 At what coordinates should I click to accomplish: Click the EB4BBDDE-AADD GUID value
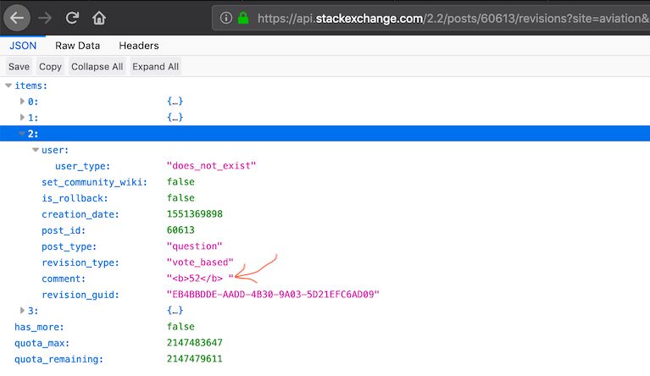coord(273,295)
